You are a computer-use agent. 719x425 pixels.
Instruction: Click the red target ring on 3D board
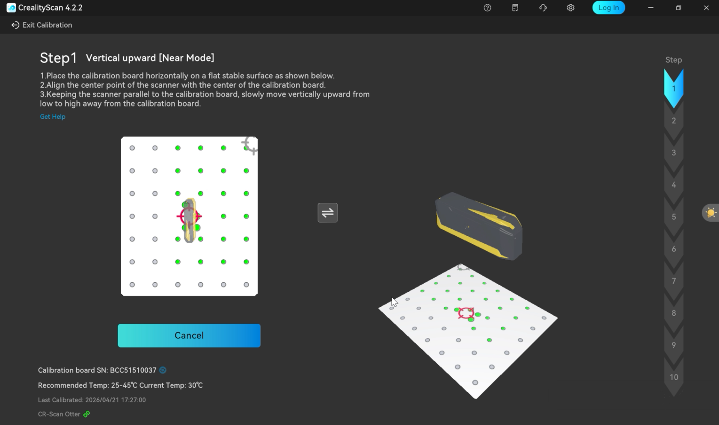click(x=466, y=313)
